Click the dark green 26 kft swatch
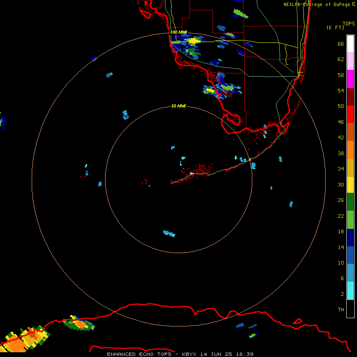The height and width of the screenshot is (357, 357). (x=350, y=202)
